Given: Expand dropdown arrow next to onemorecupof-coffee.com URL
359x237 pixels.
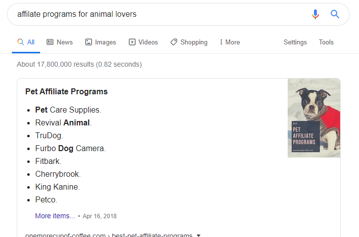Looking at the screenshot, I should (x=199, y=235).
